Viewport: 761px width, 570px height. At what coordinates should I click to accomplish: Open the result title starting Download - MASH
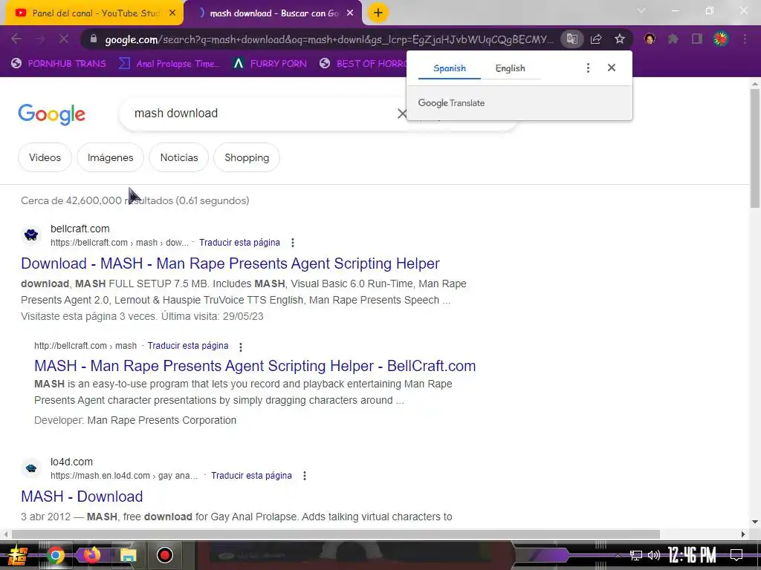[230, 263]
